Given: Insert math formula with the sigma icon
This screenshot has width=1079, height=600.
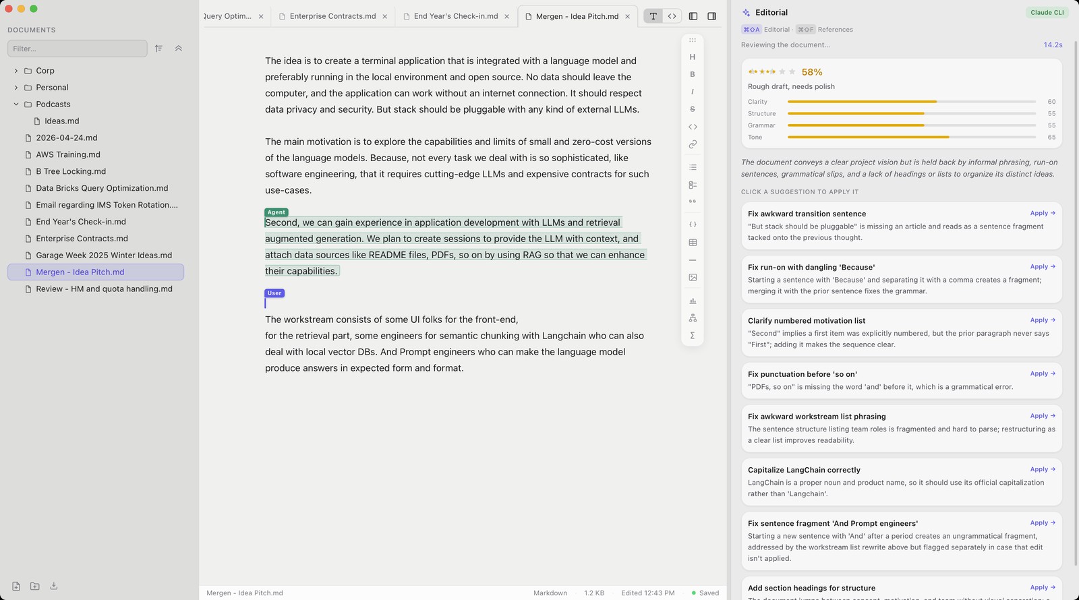Looking at the screenshot, I should pos(692,335).
